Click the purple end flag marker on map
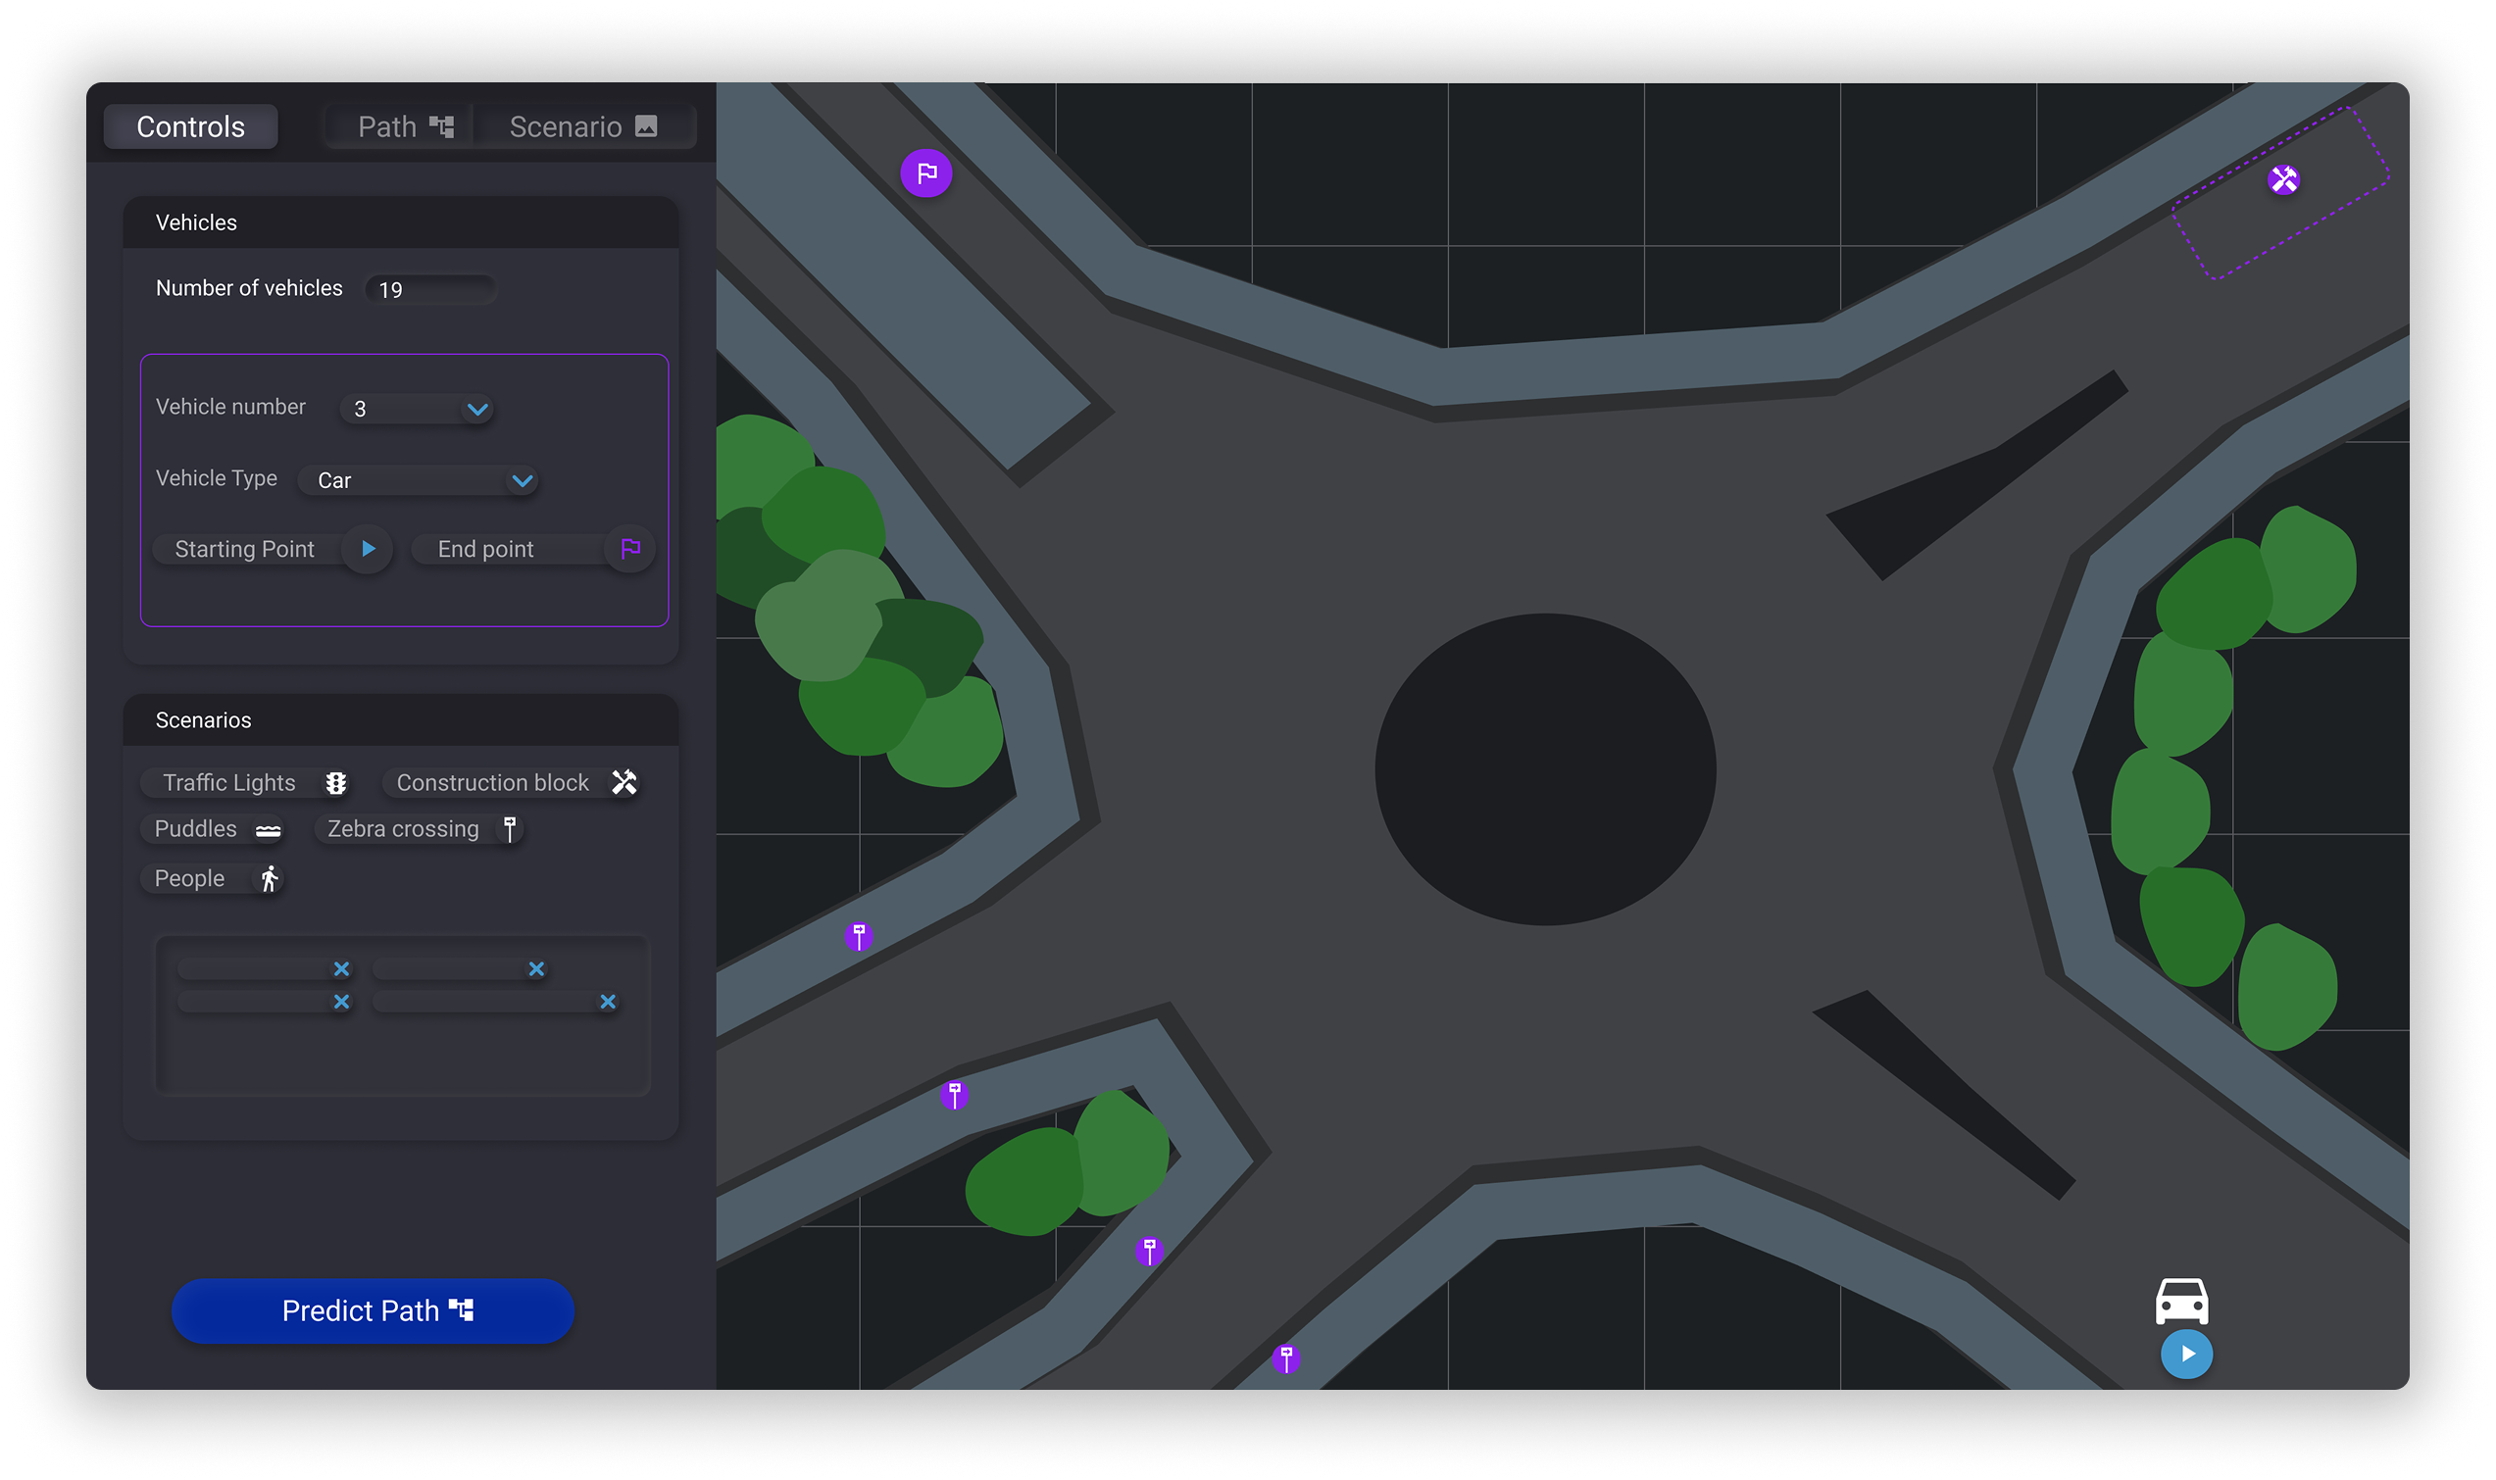 coord(925,173)
